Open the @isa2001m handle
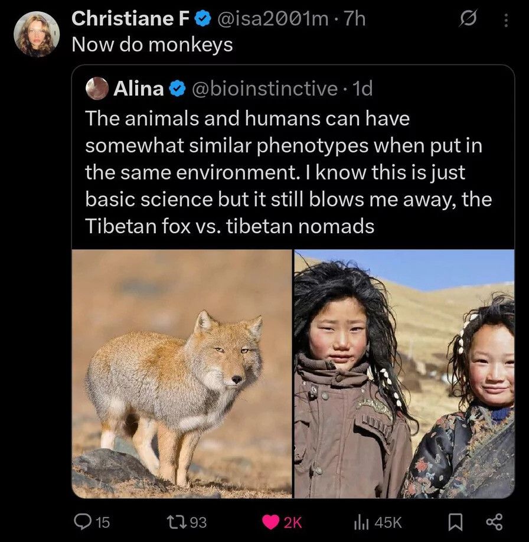 pos(273,19)
